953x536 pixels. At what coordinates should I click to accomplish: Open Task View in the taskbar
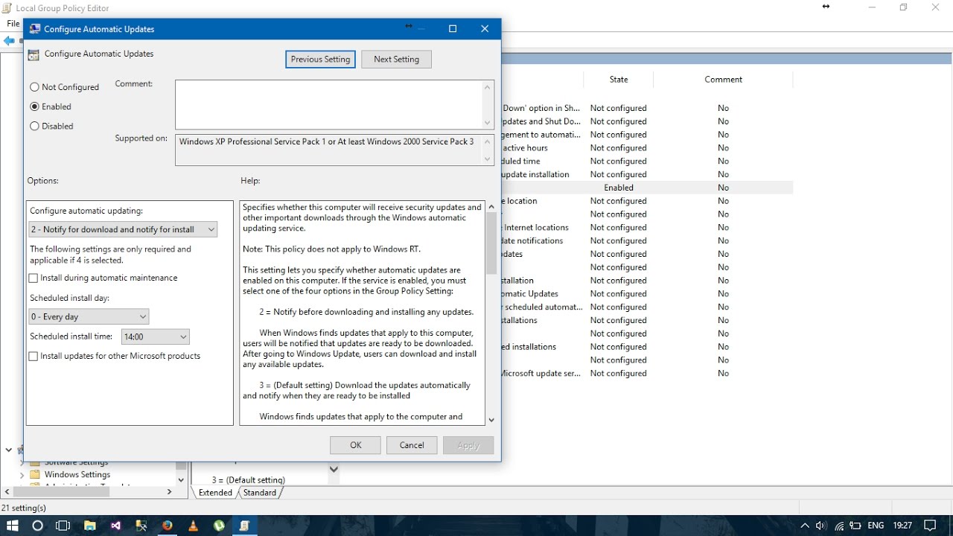[63, 526]
